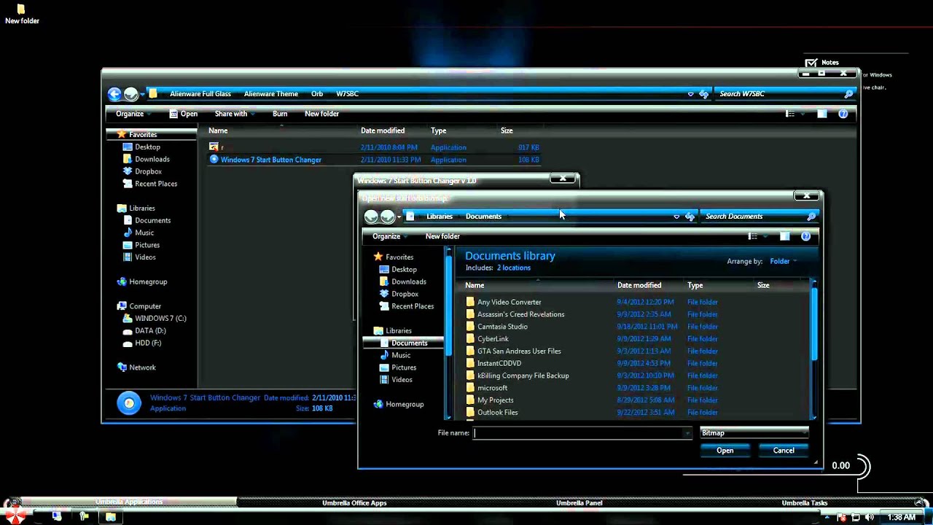
Task: Click Forward arrow in Open bitmap dialog
Action: [x=388, y=216]
